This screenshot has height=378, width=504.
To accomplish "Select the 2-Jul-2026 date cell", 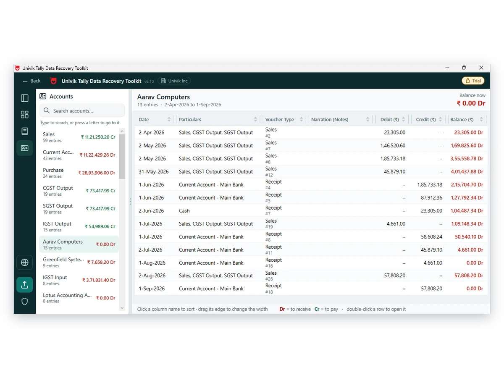I will 150,249.
